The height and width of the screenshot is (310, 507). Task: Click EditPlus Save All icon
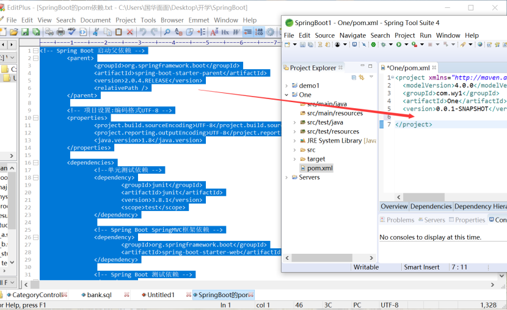[36, 32]
